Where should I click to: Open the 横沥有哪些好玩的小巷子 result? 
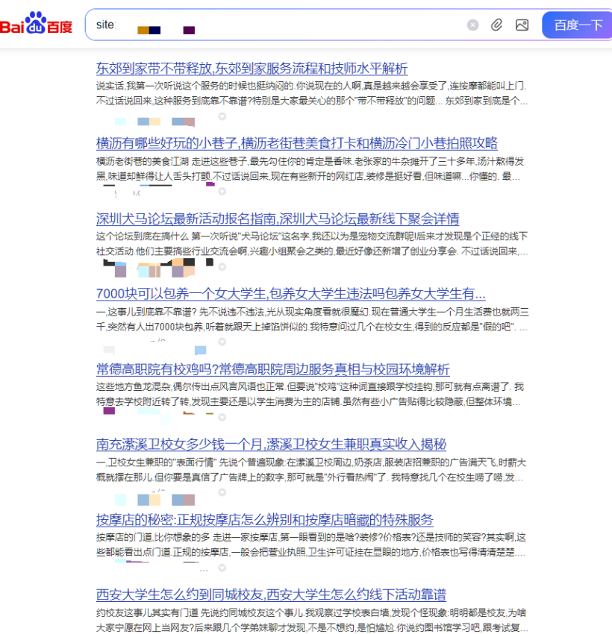(296, 143)
